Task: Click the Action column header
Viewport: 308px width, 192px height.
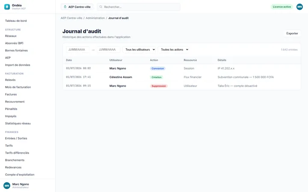Action: tap(154, 60)
